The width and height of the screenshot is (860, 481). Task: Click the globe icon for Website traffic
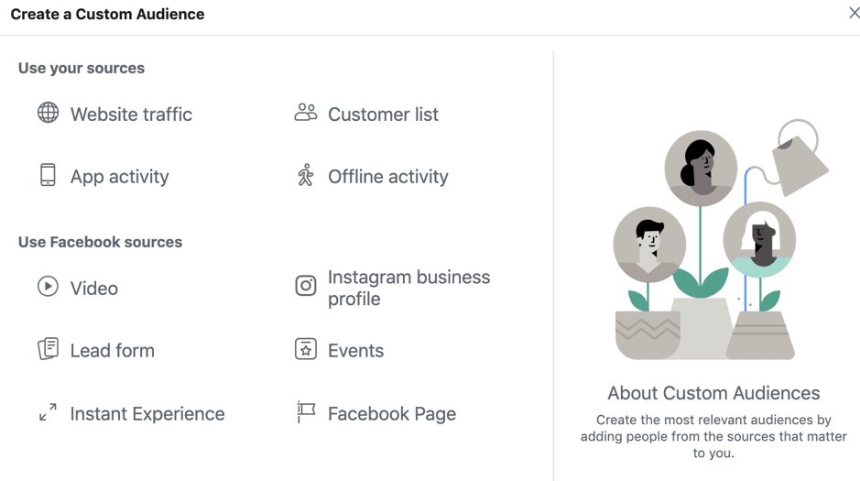click(x=48, y=113)
